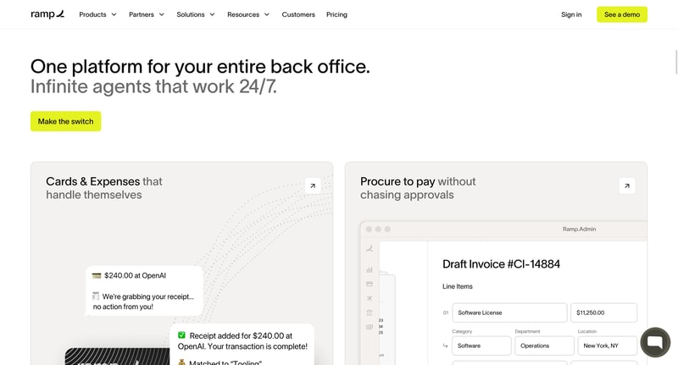Screen dimensions: 678x365
Task: Open the Solutions dropdown
Action: [196, 14]
